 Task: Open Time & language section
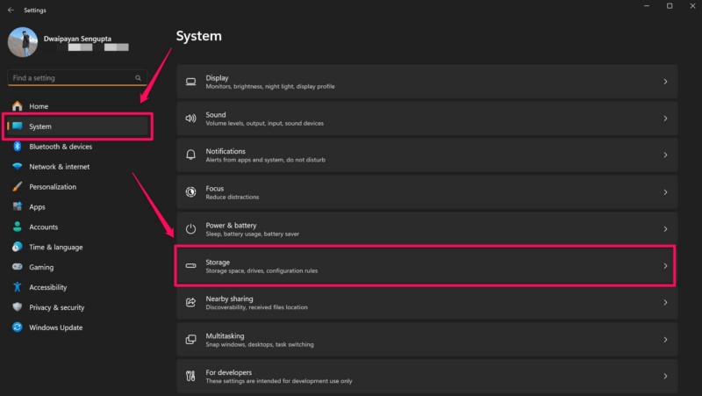55,248
